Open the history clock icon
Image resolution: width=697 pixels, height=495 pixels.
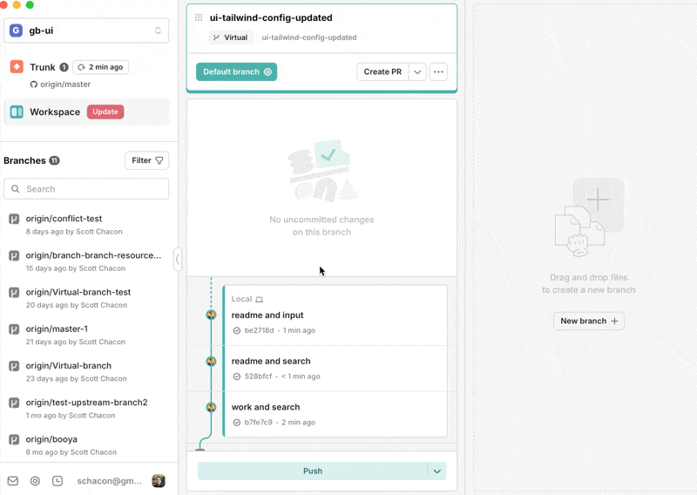coord(58,480)
